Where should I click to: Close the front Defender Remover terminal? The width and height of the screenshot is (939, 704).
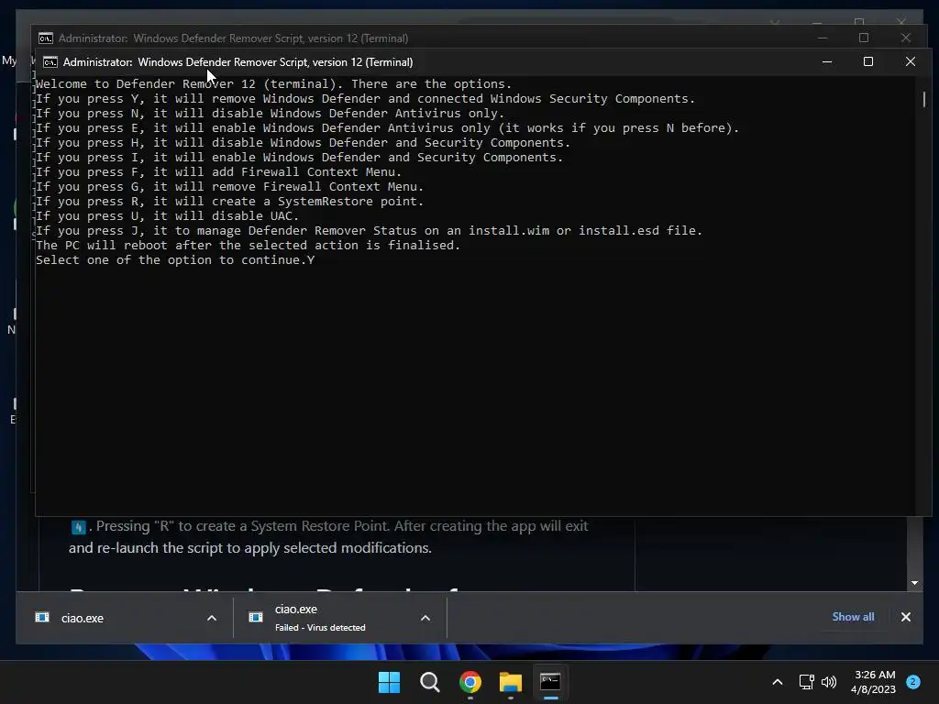tap(911, 61)
